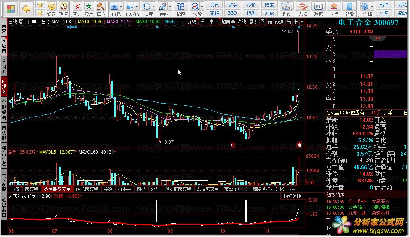Screen dimensions: 410x237
Task: Click the colorful four-square home icon
Action: 10,9
